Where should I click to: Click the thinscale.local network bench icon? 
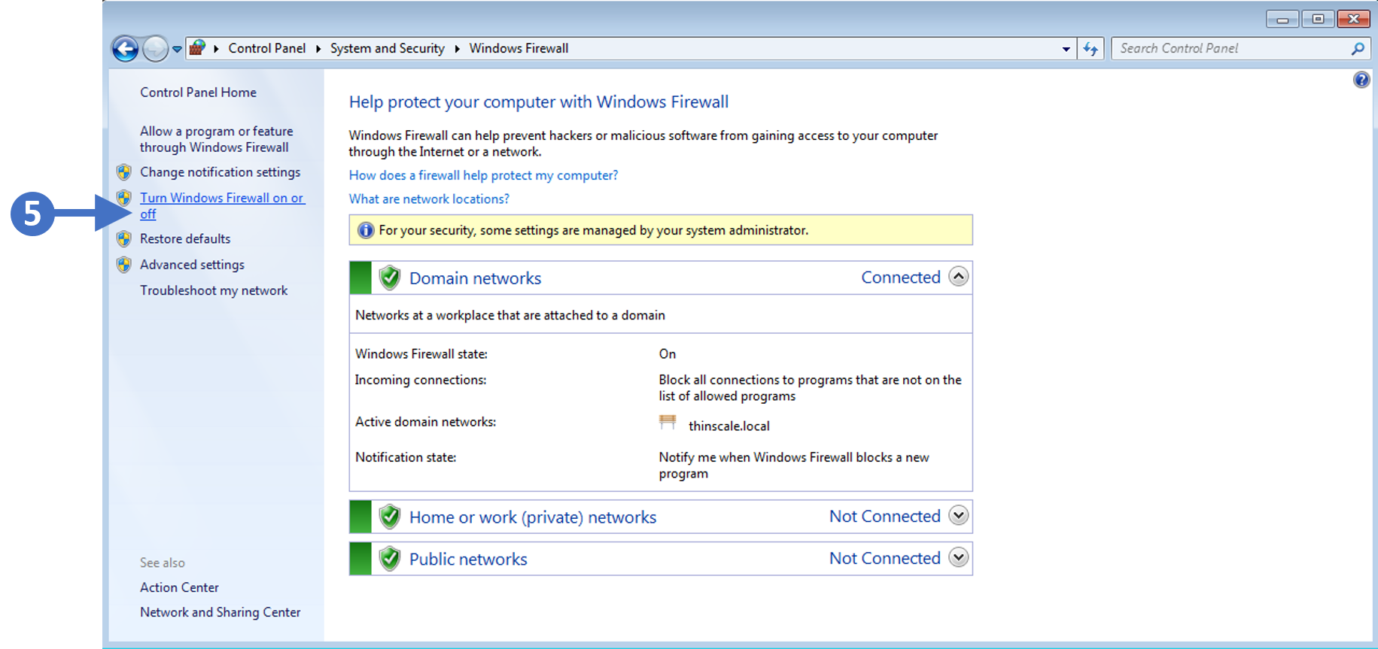pos(668,422)
